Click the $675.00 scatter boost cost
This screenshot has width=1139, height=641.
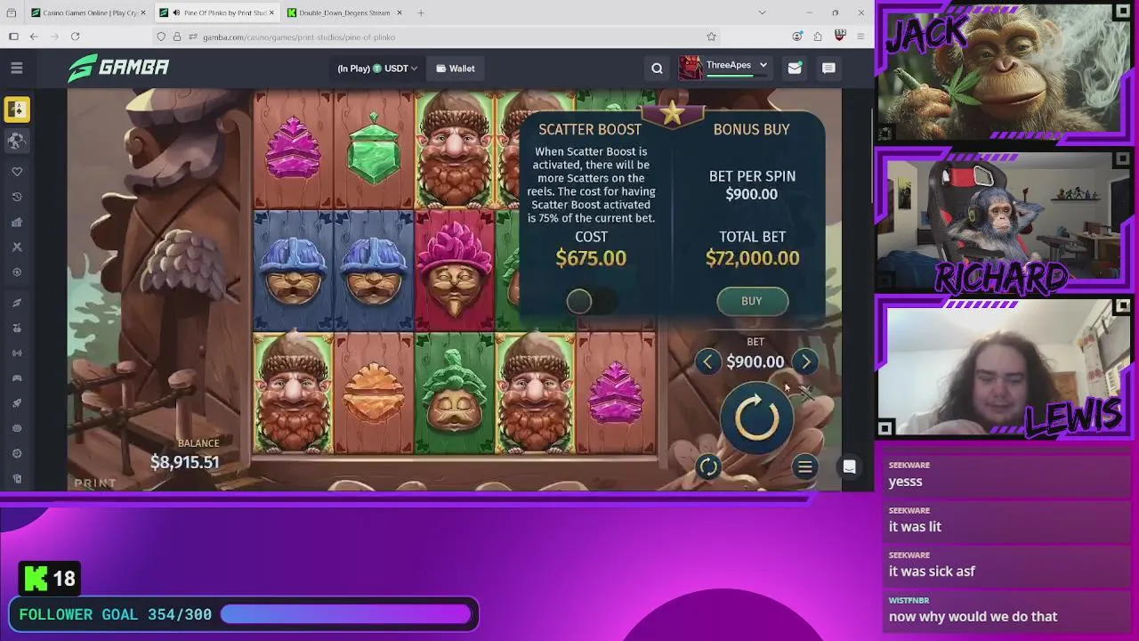tap(591, 258)
